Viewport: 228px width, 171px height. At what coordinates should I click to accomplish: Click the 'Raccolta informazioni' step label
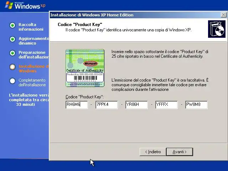click(31, 27)
